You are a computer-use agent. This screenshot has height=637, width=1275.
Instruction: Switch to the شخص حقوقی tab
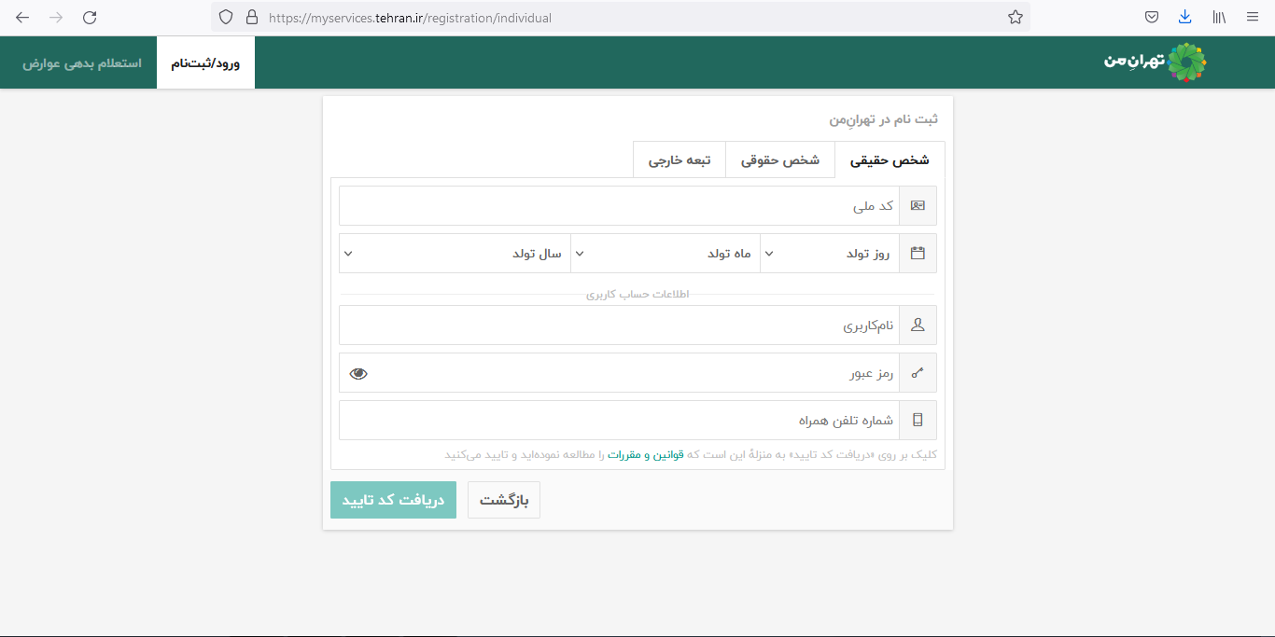779,159
